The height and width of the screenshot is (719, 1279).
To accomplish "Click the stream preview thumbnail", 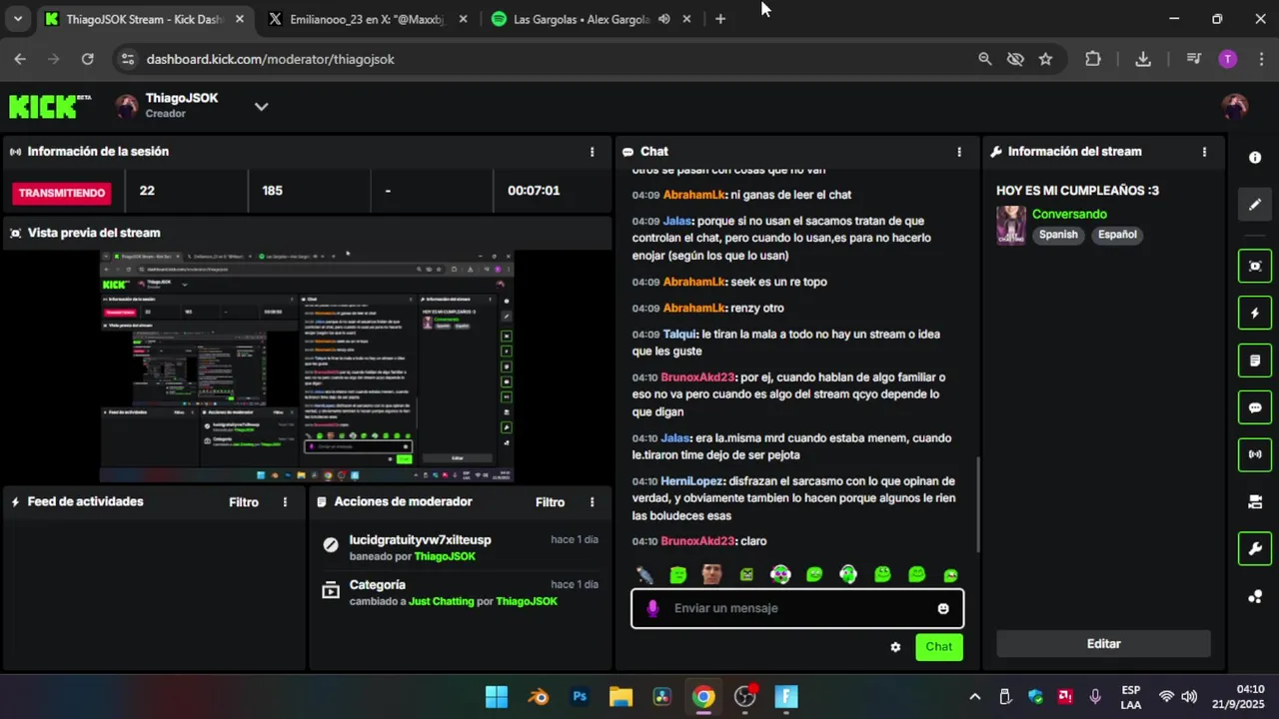I will point(306,366).
